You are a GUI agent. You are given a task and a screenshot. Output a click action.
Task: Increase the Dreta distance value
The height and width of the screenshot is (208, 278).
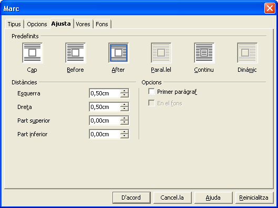coord(124,105)
